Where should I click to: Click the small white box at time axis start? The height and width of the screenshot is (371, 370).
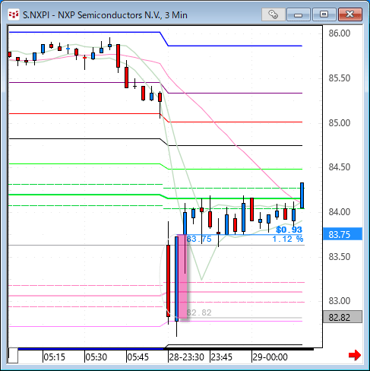click(13, 356)
